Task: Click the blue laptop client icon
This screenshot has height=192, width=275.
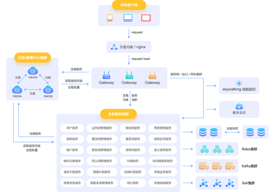Action: click(x=128, y=18)
